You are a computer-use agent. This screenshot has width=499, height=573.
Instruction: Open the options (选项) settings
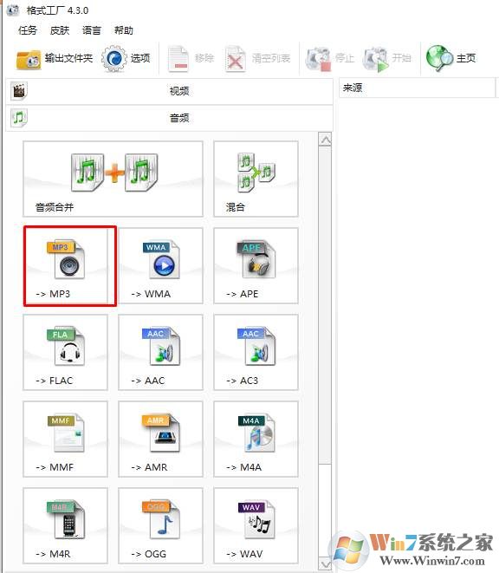(126, 58)
